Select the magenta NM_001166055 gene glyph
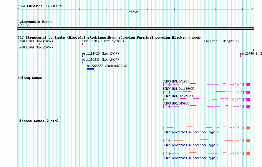The height and width of the screenshot is (167, 262). click(206, 92)
